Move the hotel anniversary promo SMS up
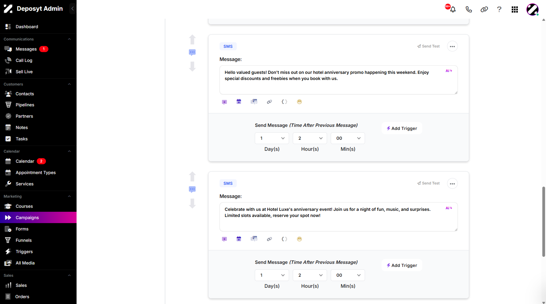 click(192, 40)
